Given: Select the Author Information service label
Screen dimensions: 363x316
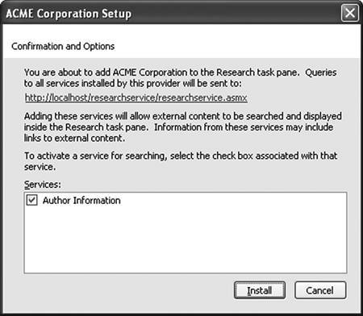Looking at the screenshot, I should (81, 201).
